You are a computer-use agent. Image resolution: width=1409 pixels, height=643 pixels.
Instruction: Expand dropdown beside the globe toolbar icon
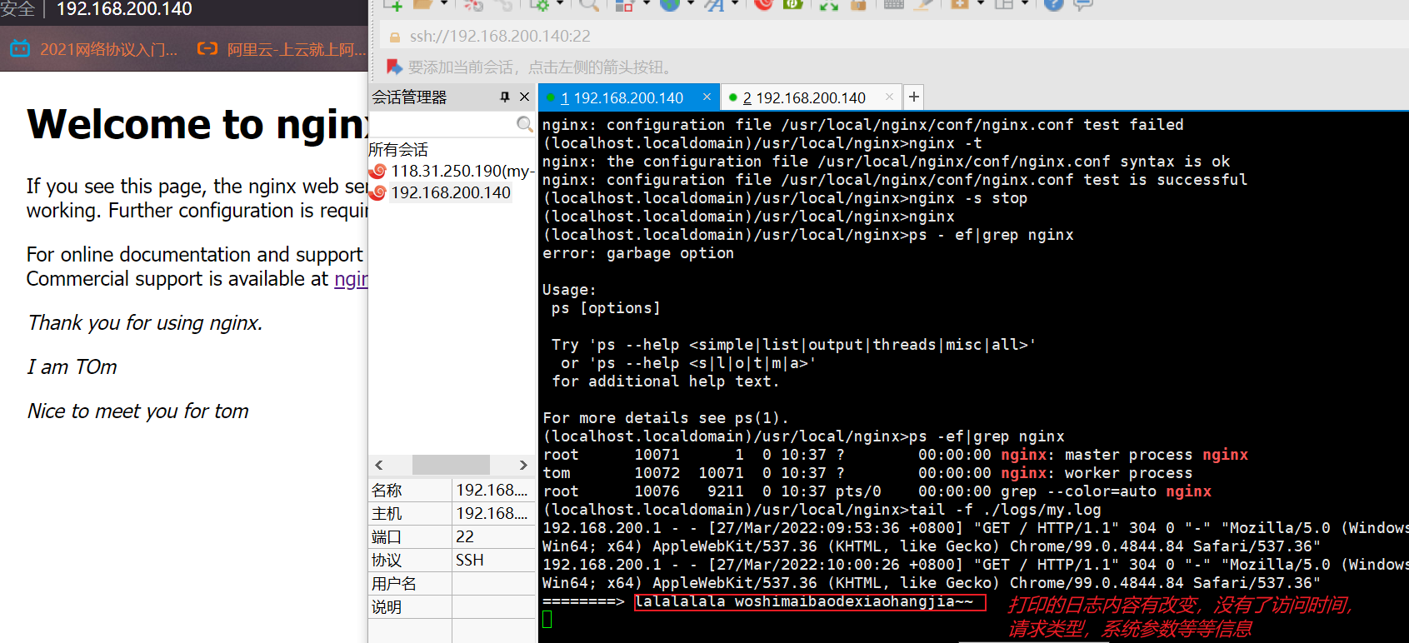690,4
